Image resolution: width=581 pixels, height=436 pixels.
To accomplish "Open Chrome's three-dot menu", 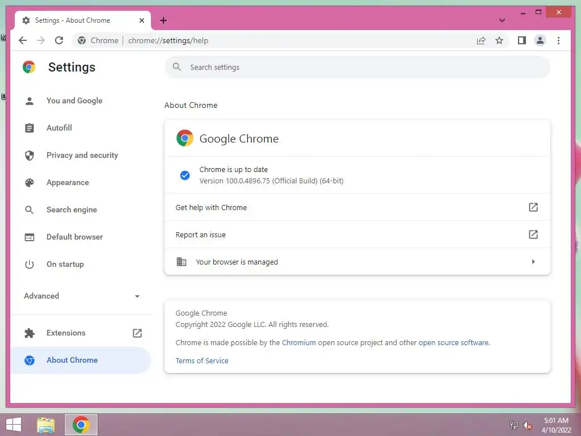I will (558, 40).
